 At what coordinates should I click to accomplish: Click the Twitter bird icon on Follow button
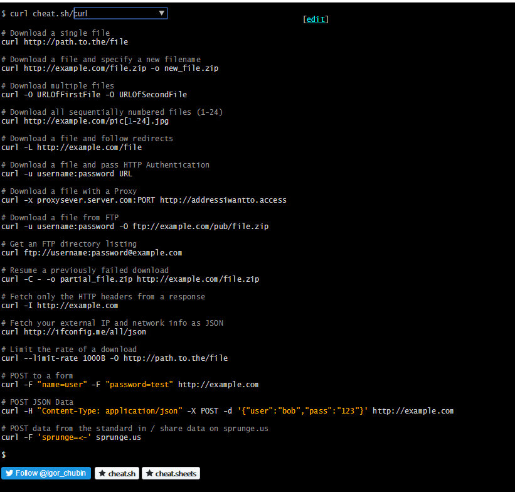coord(9,473)
